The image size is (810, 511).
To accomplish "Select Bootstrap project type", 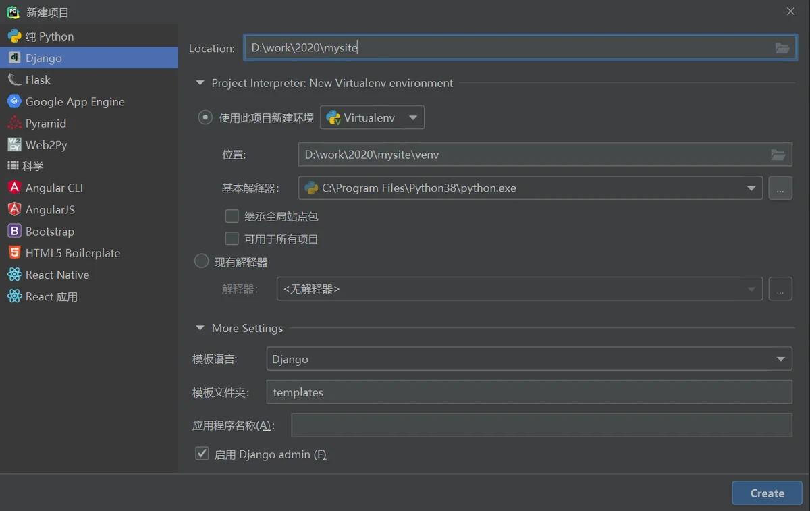I will [x=89, y=232].
